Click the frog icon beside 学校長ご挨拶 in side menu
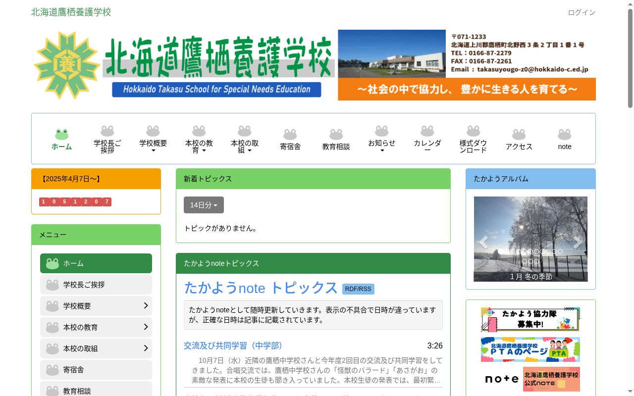 53,285
